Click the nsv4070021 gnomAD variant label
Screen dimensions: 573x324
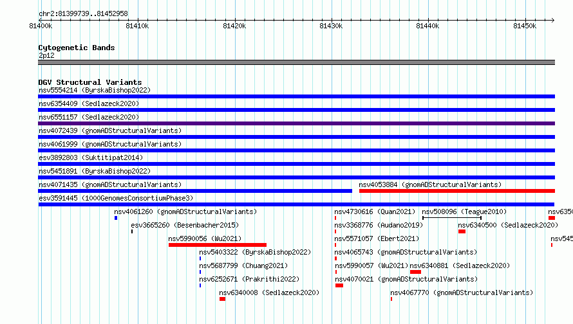click(x=406, y=279)
